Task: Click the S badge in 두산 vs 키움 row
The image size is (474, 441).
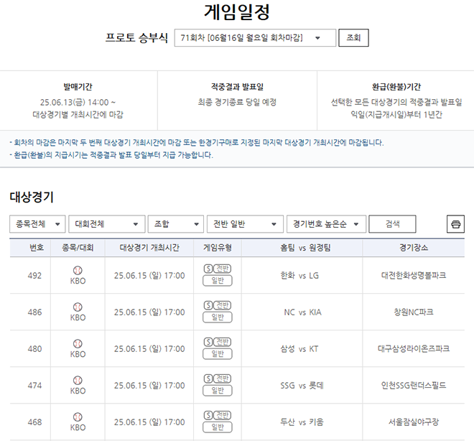Action: [x=208, y=415]
